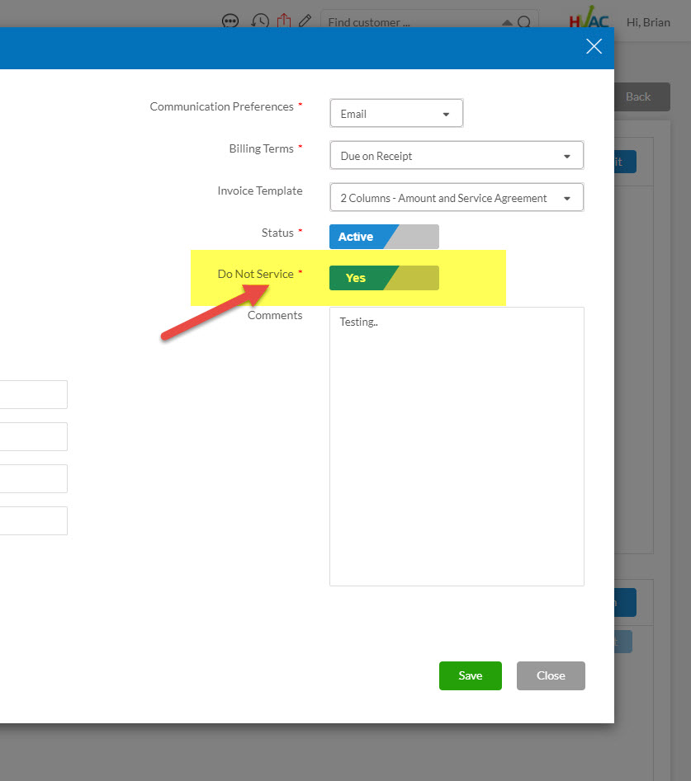Click inside the Comments text area

pos(457,445)
